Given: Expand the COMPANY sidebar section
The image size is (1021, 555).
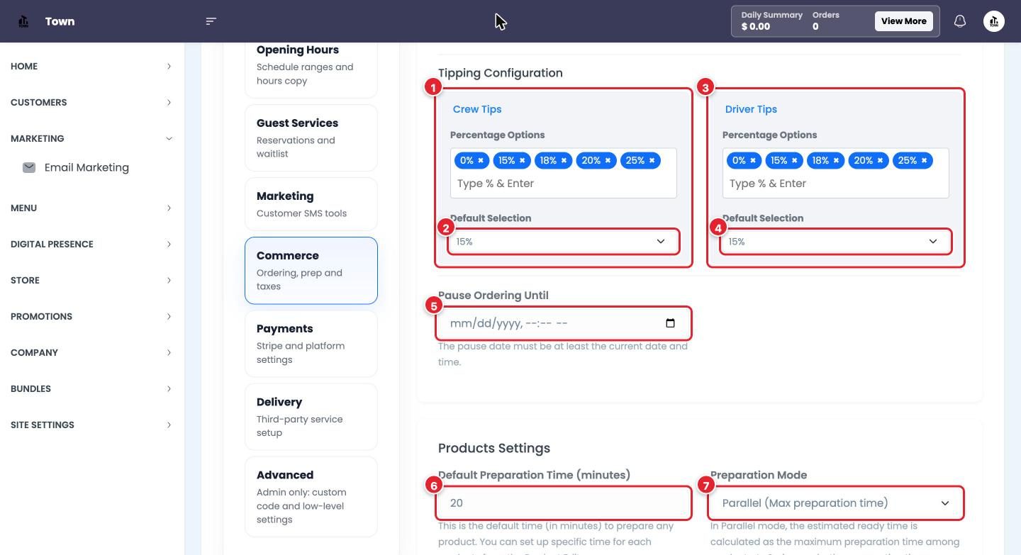Looking at the screenshot, I should 91,352.
